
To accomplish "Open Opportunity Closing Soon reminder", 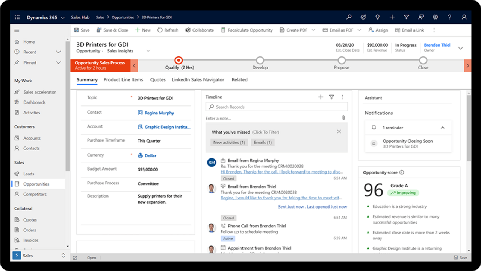I will [x=408, y=143].
